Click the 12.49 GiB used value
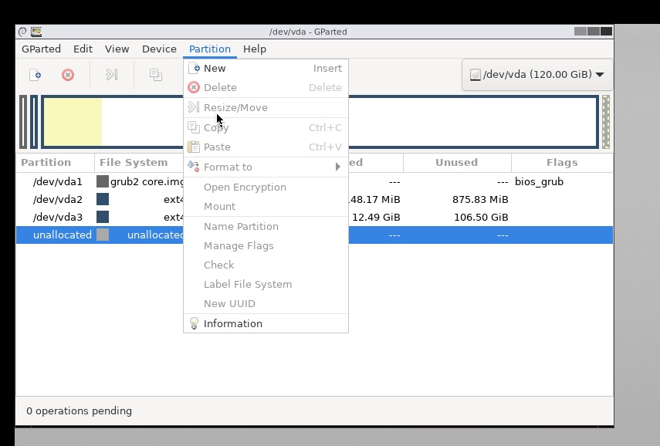The image size is (660, 446). (x=376, y=217)
